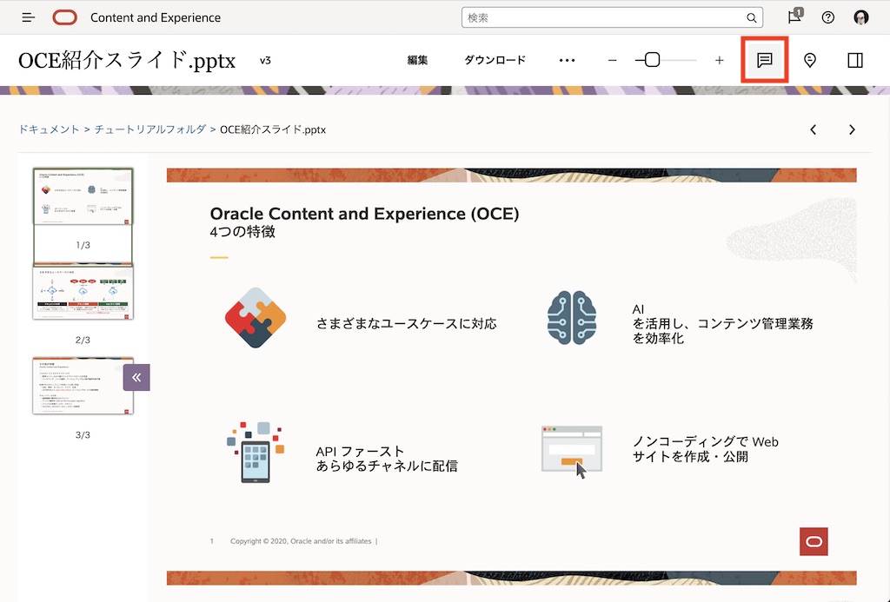Click the ダウンロード button
Image resolution: width=890 pixels, height=602 pixels.
tap(495, 60)
